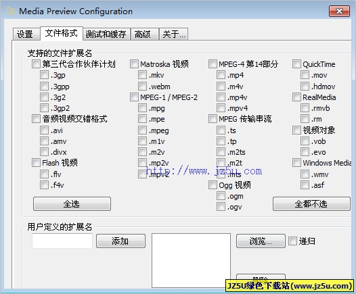Click the 添加 button

pos(120,241)
